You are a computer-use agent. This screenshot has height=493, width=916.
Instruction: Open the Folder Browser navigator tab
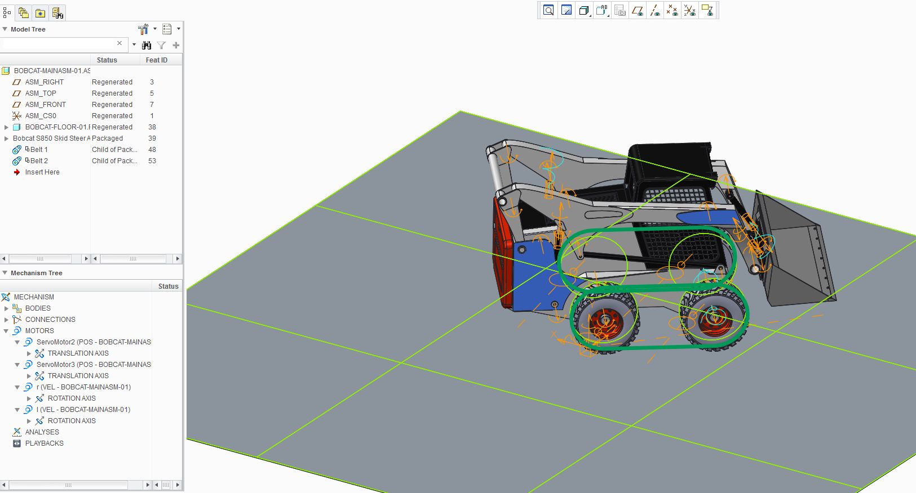(x=23, y=12)
